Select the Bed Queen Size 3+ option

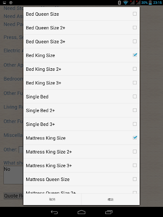81,42
